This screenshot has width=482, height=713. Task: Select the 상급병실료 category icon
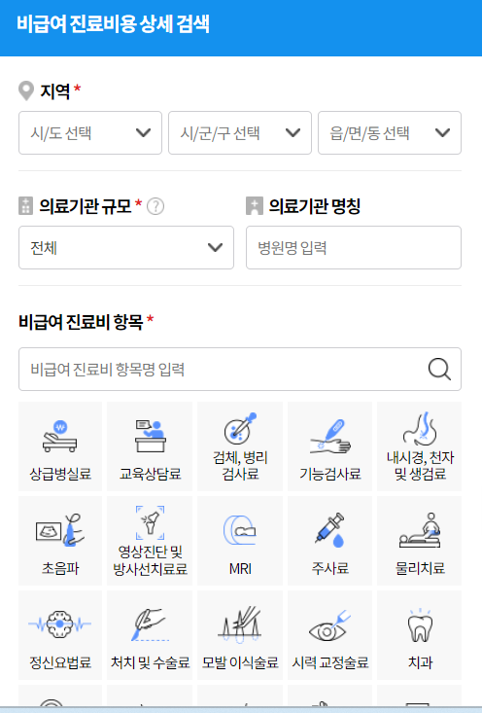coord(60,446)
